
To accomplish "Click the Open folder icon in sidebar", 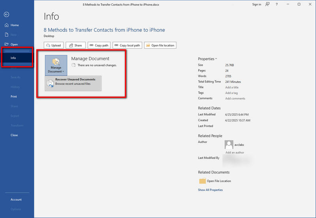I will point(6,44).
